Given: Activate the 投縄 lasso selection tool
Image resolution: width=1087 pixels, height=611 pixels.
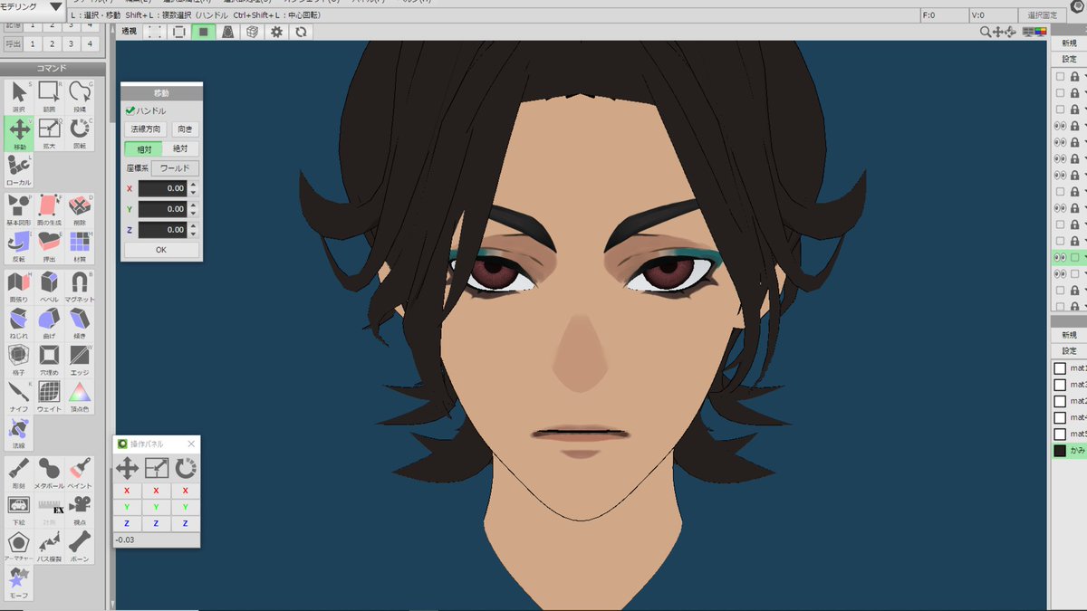Looking at the screenshot, I should (x=80, y=96).
